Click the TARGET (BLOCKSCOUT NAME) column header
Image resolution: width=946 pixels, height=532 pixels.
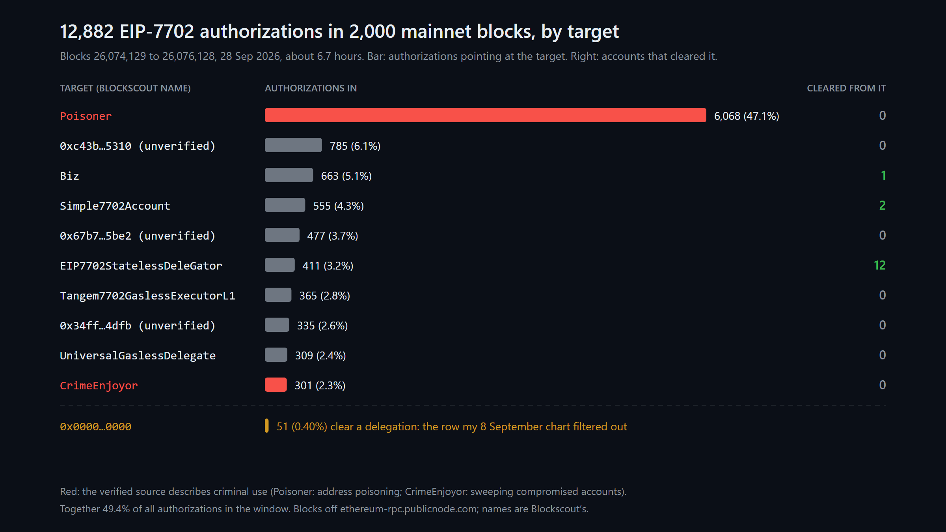pos(125,88)
